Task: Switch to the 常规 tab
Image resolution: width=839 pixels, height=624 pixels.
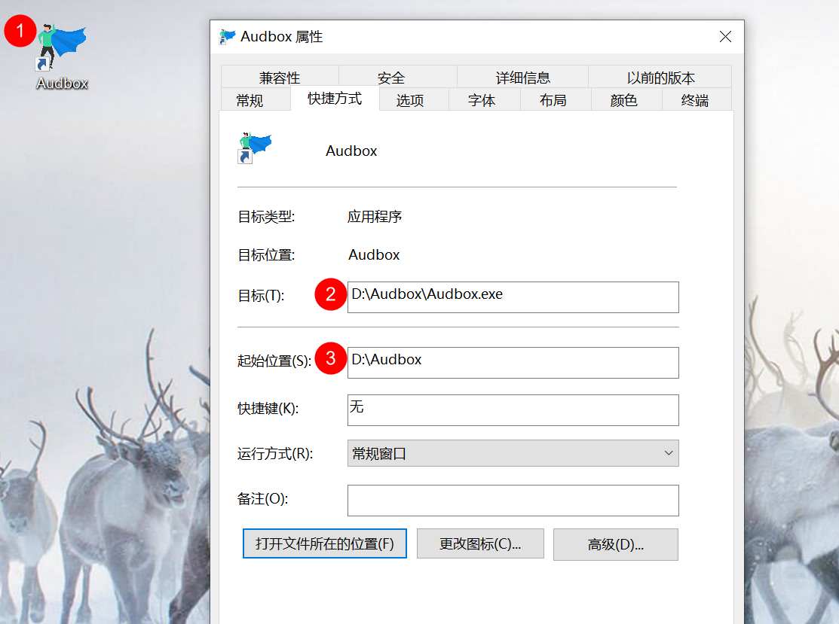Action: [254, 99]
